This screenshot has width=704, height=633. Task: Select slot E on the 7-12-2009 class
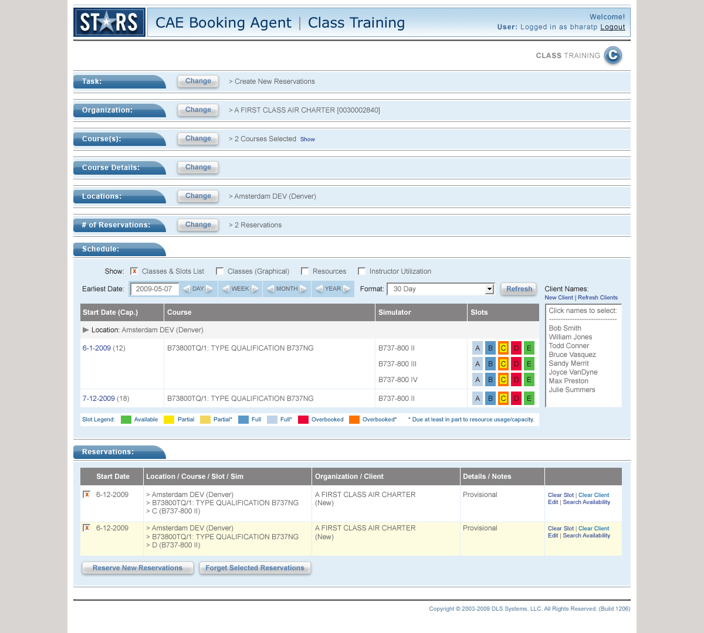click(529, 399)
